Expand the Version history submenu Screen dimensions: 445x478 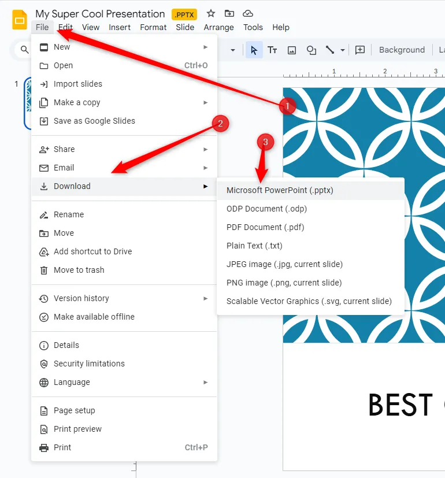[124, 298]
